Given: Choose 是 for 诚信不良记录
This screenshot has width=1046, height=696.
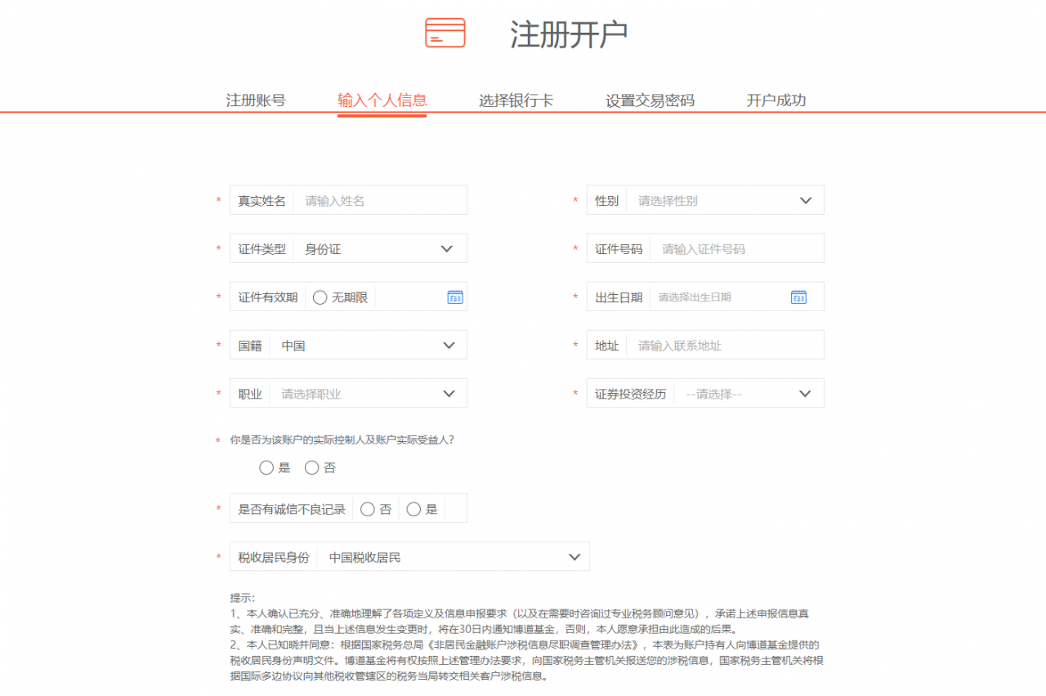Looking at the screenshot, I should (x=413, y=510).
